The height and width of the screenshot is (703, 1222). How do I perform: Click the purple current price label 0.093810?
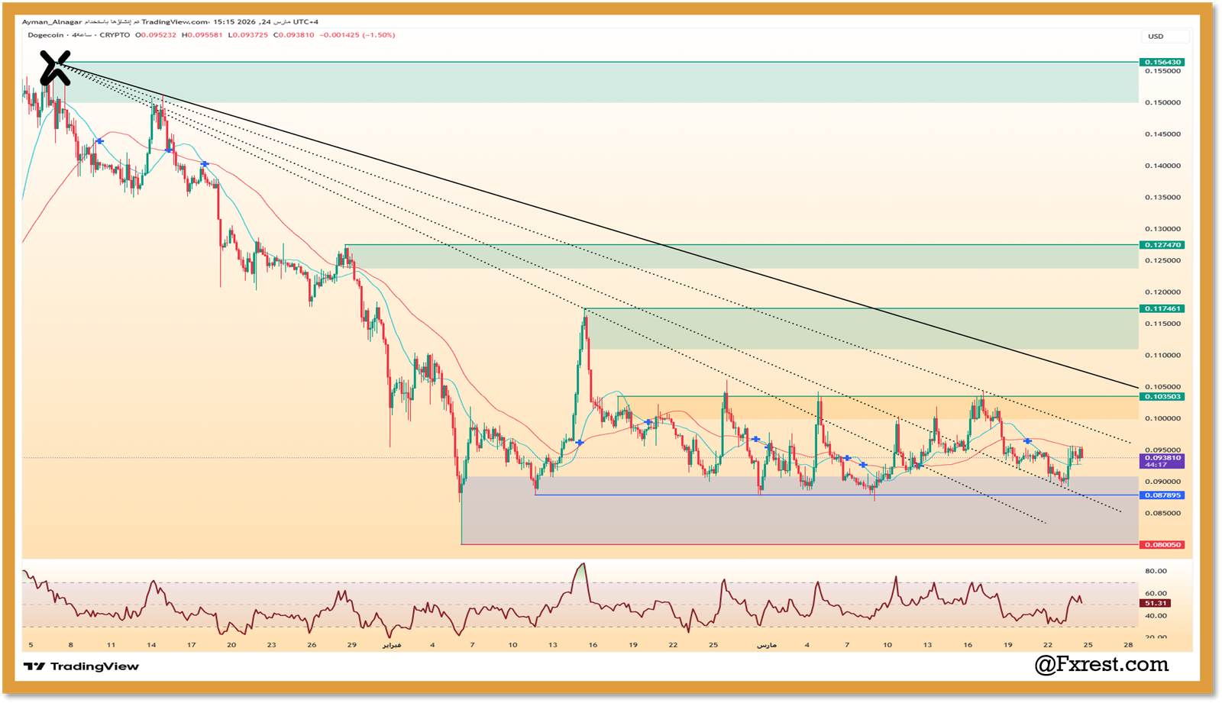point(1161,458)
